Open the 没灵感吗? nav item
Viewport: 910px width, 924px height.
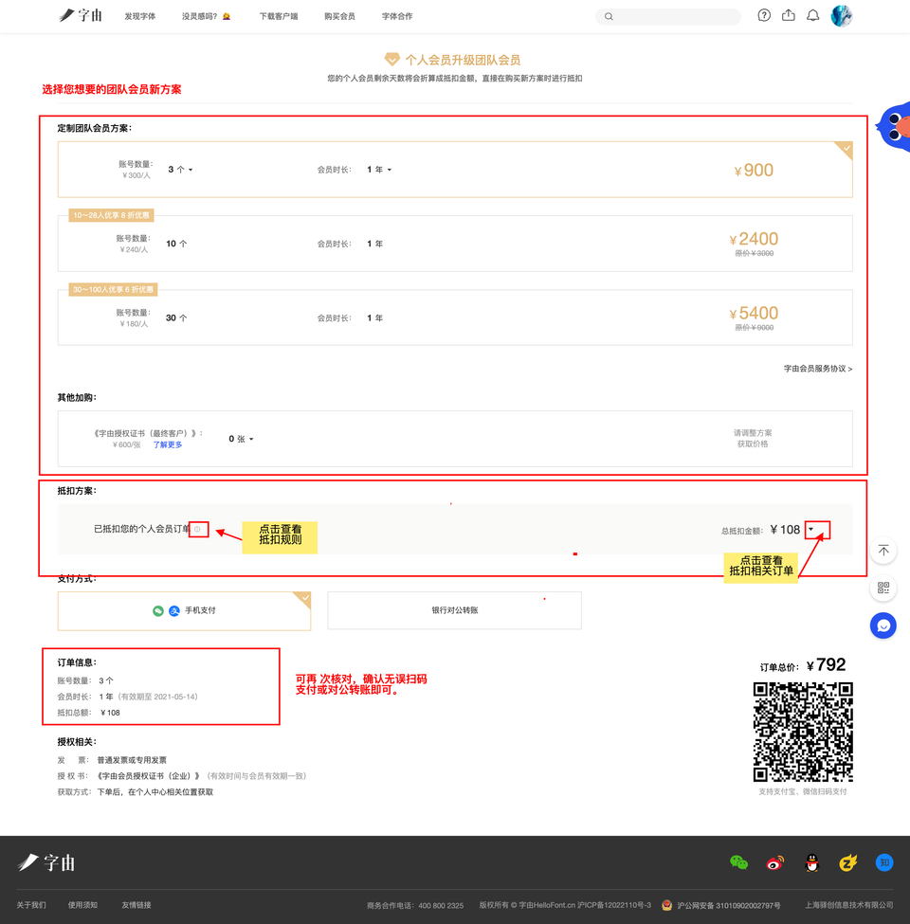pyautogui.click(x=206, y=16)
